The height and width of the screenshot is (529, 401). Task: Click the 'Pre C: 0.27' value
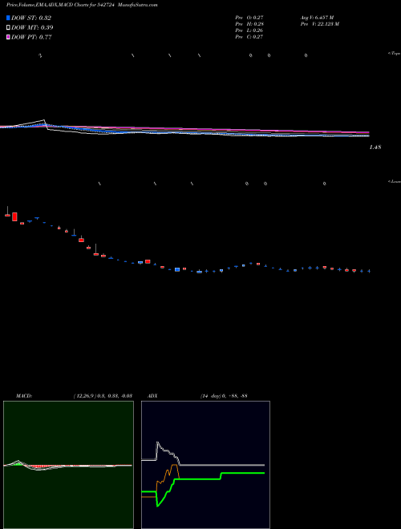[249, 37]
